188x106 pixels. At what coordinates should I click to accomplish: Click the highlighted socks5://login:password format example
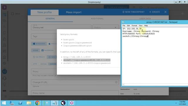coord(87,60)
